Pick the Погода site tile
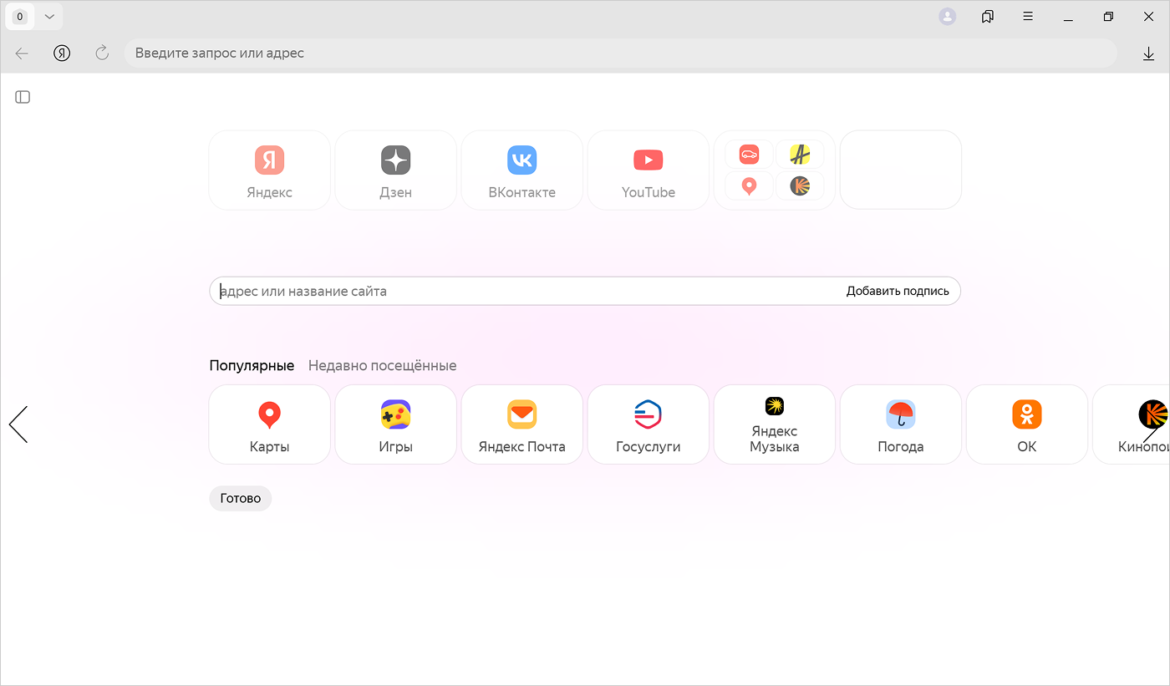The image size is (1170, 686). point(900,424)
